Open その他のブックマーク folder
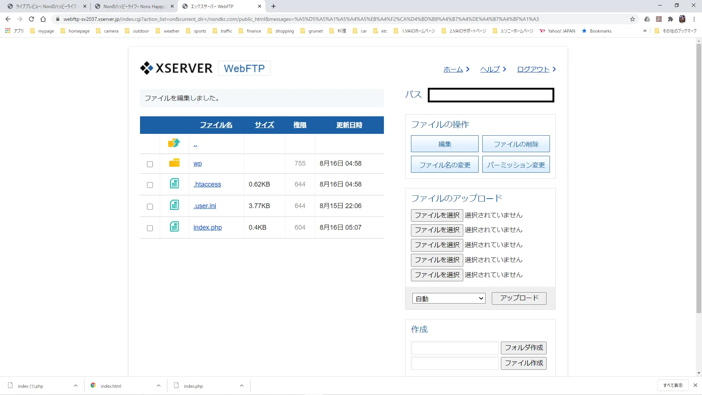 click(676, 31)
